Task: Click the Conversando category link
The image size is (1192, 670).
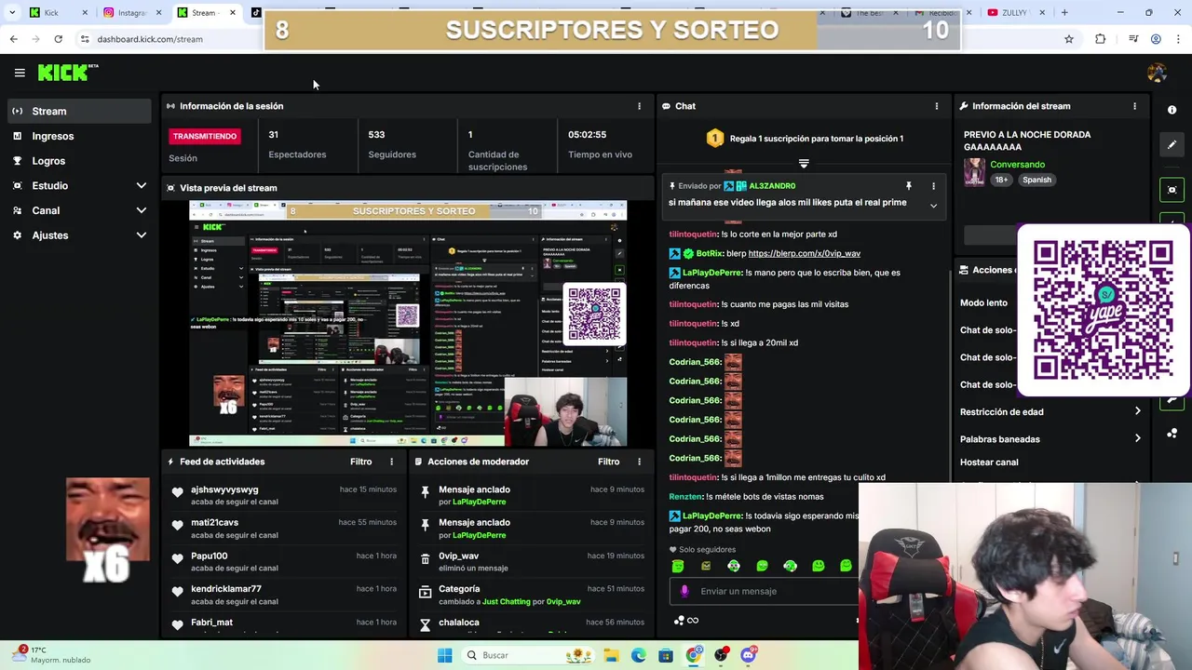Action: coord(1017,165)
